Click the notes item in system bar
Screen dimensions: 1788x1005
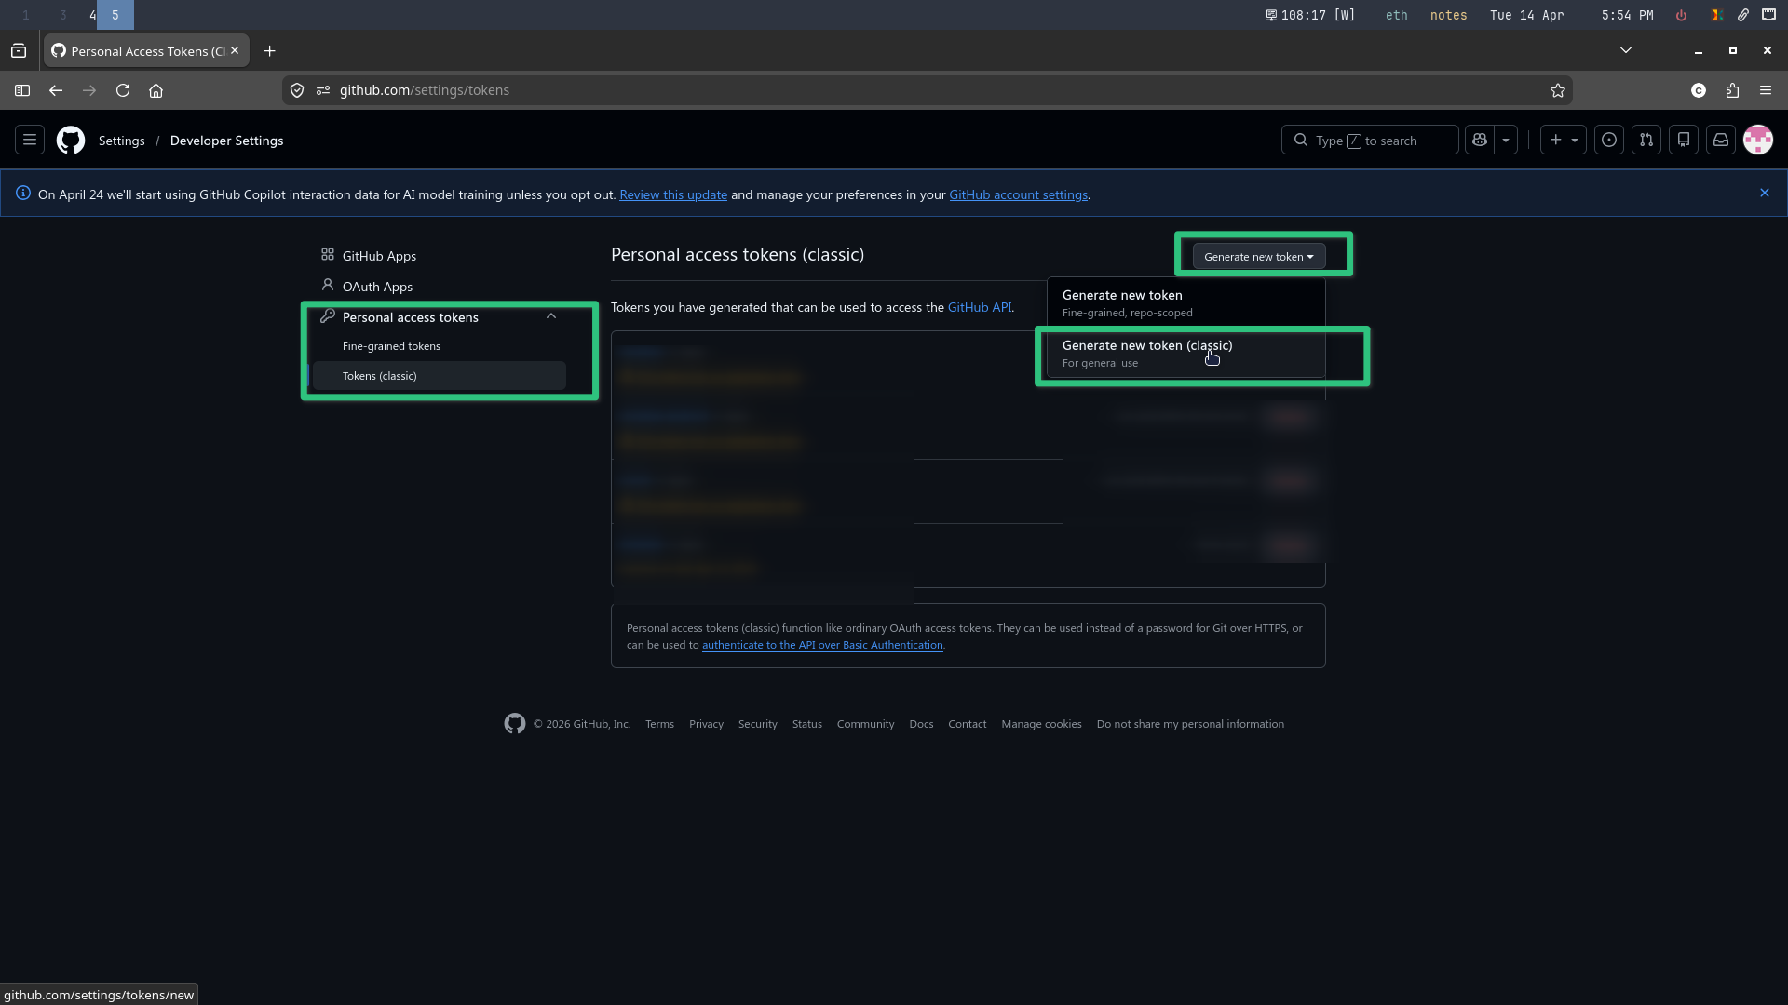[1448, 15]
